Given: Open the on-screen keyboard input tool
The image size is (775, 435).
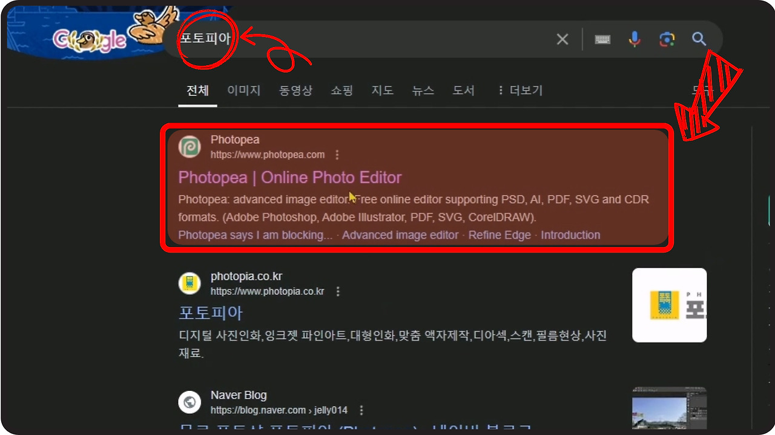Looking at the screenshot, I should pyautogui.click(x=602, y=39).
